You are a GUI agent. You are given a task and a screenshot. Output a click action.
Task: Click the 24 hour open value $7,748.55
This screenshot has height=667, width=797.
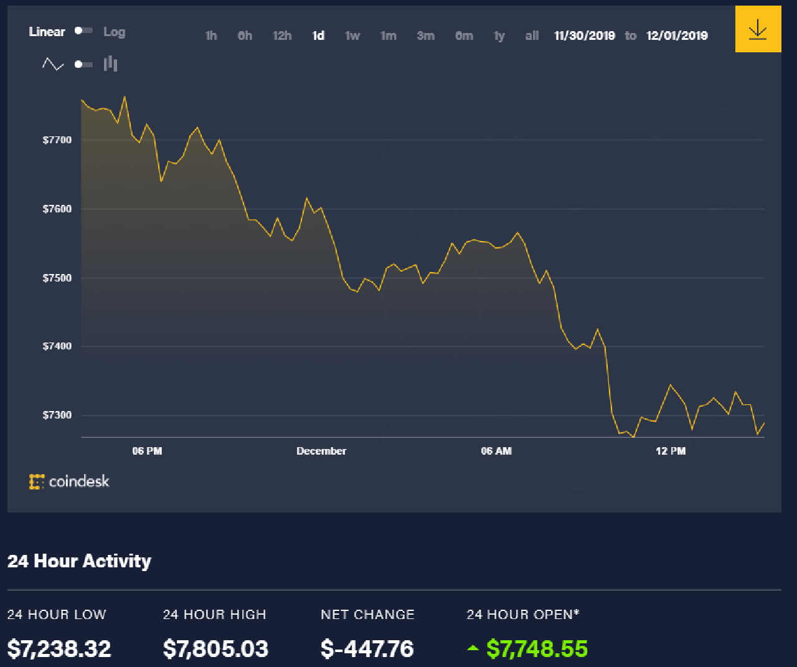[x=537, y=649]
